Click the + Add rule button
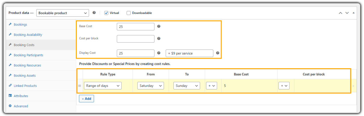This screenshot has height=116, width=364. point(86,99)
